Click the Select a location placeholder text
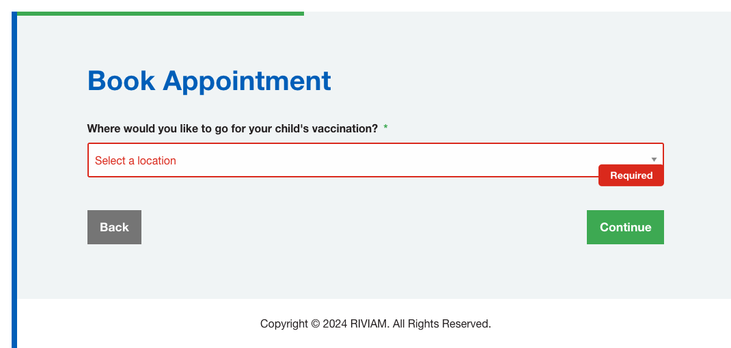The image size is (731, 348). [x=135, y=161]
